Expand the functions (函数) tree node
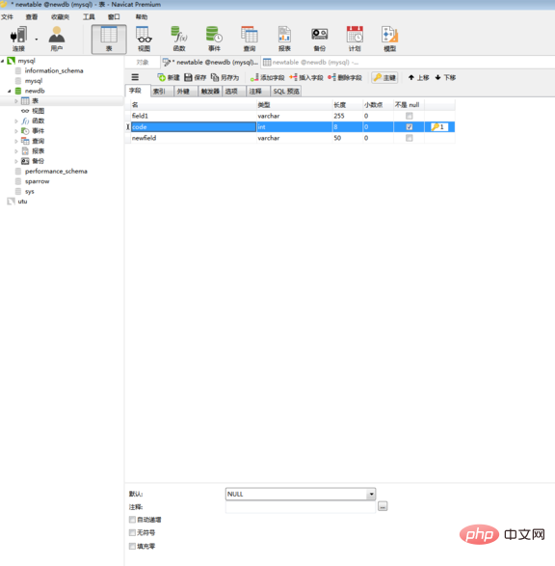The height and width of the screenshot is (566, 555). pos(15,121)
